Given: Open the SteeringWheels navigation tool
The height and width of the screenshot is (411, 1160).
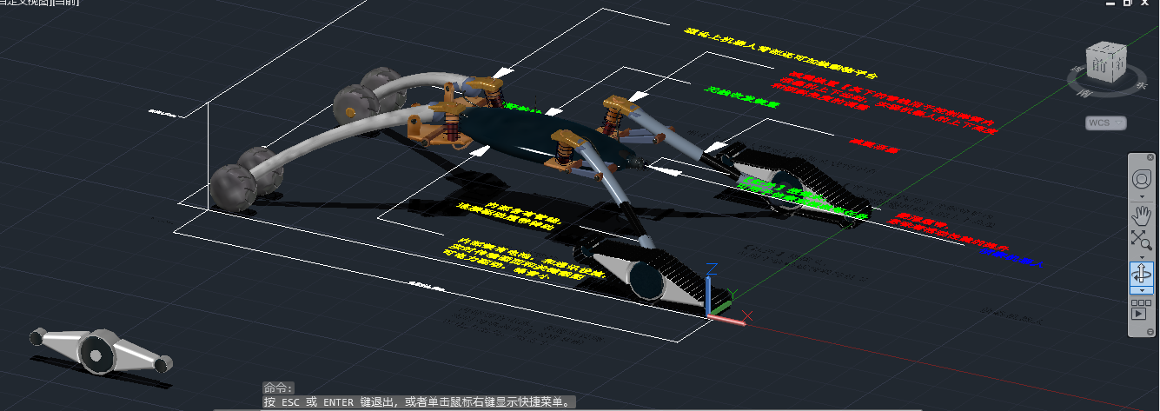Looking at the screenshot, I should (x=1141, y=179).
